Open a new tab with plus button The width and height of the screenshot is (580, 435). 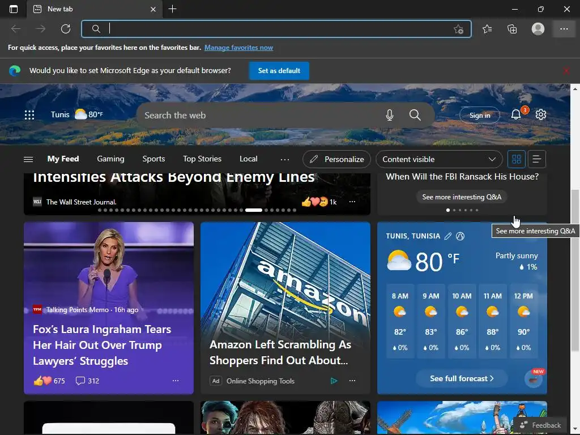pos(172,9)
